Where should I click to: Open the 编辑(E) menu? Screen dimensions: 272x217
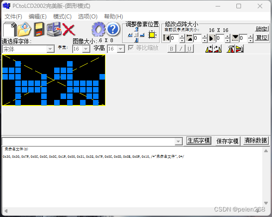click(37, 17)
